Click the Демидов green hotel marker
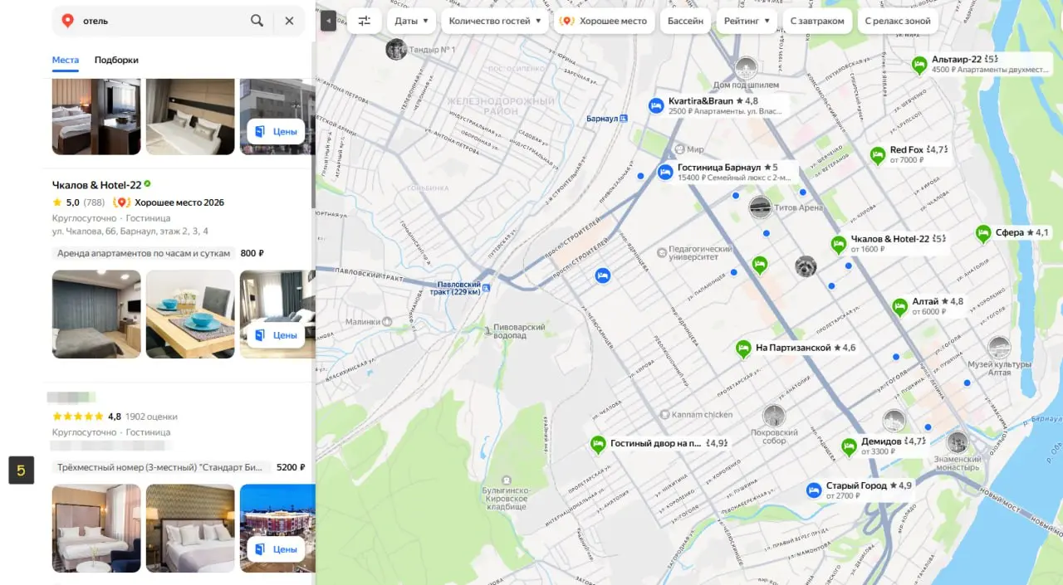The width and height of the screenshot is (1063, 585). (x=849, y=446)
